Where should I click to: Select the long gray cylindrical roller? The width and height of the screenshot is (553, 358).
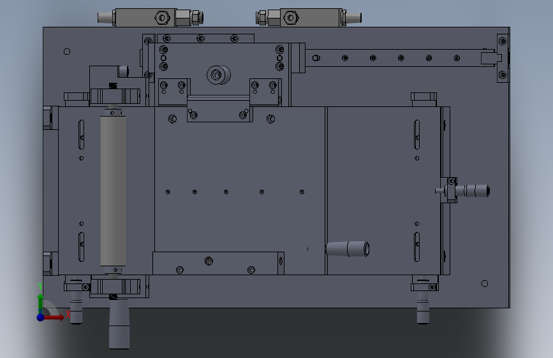tap(113, 190)
